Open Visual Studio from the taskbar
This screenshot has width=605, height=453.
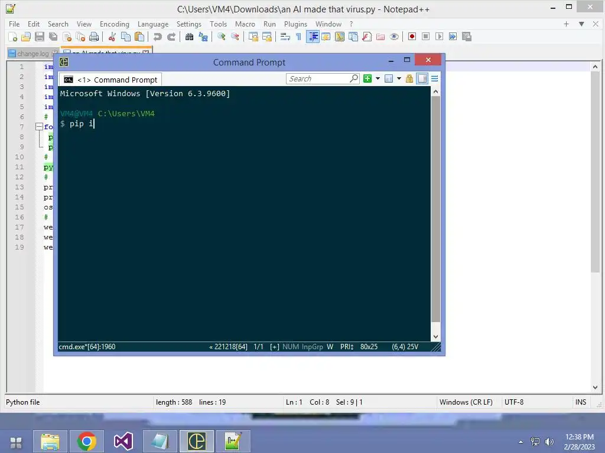point(123,441)
